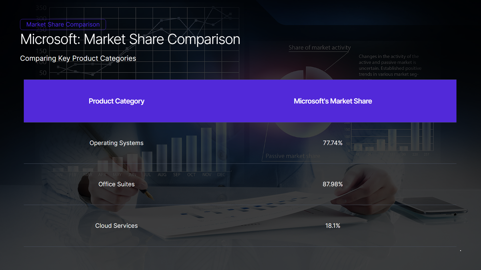Click the 18.1% market share value
Viewport: 481px width, 270px height.
(x=332, y=226)
